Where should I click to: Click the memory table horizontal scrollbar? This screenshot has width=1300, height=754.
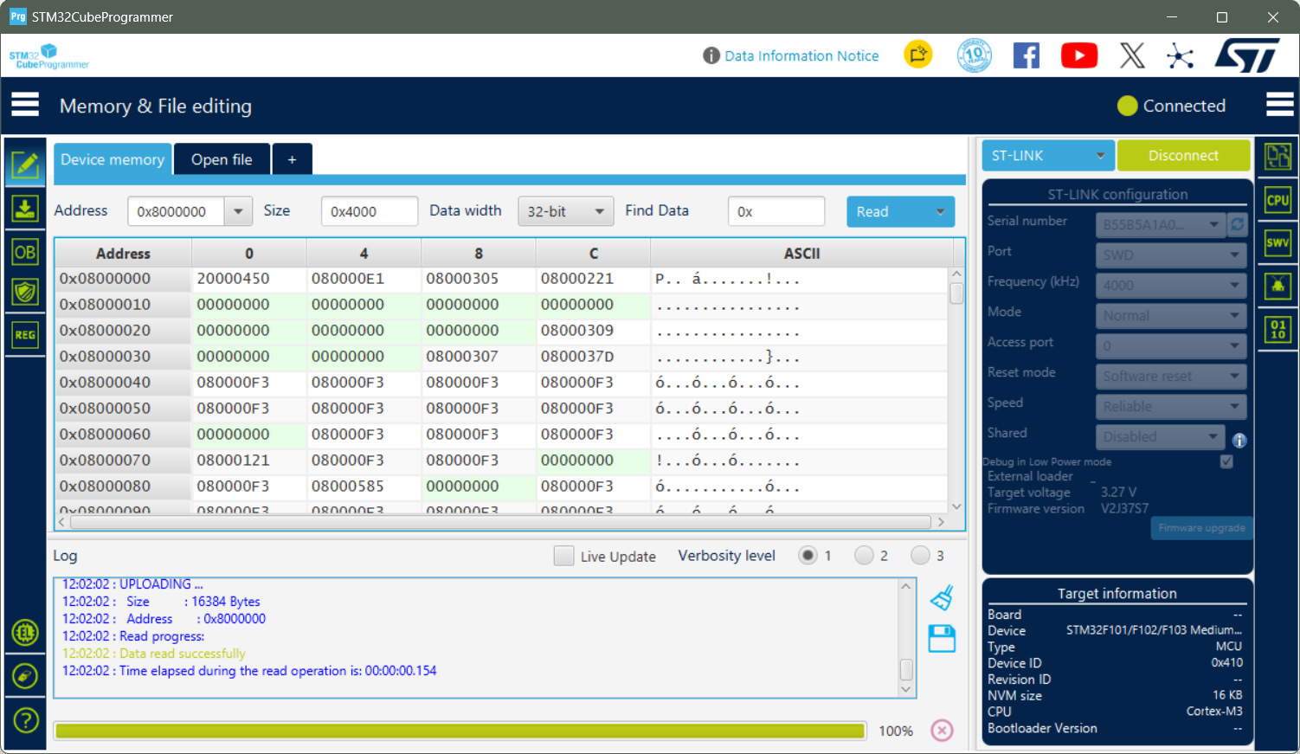(502, 522)
